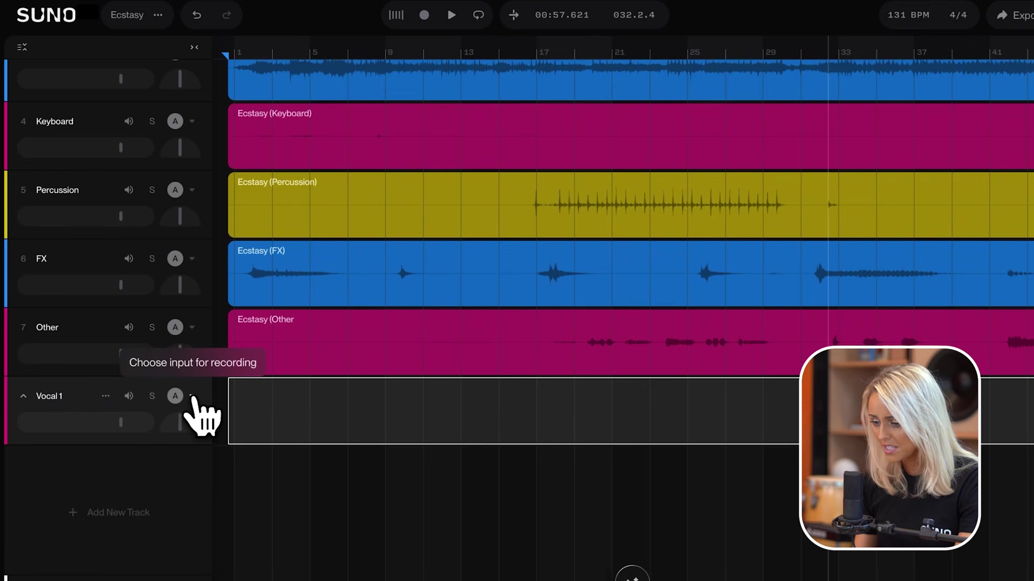Adjust the Vocal 1 track volume slider

[x=86, y=422]
